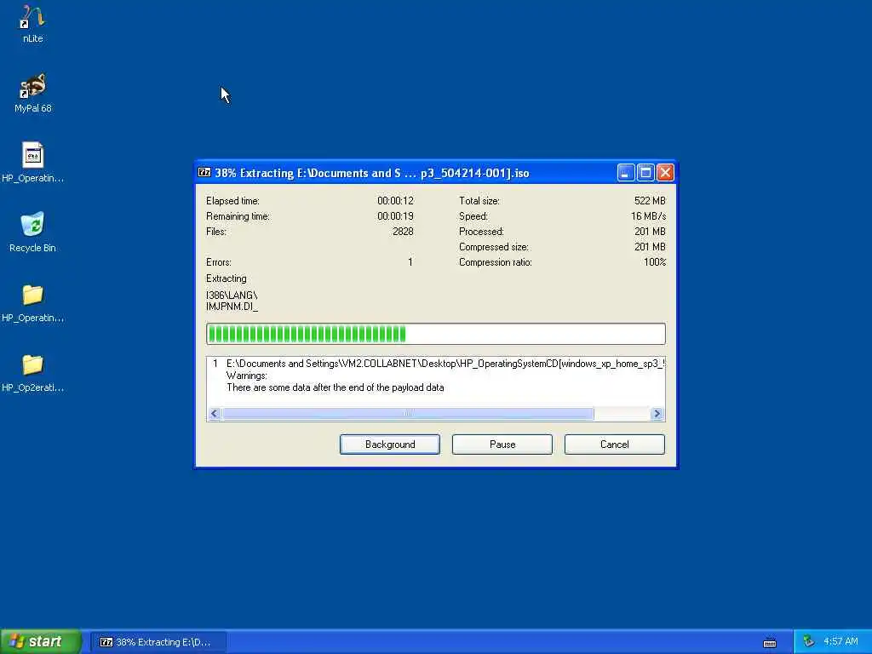Click the 7z icon in dialog title bar
The image size is (872, 654).
[204, 172]
